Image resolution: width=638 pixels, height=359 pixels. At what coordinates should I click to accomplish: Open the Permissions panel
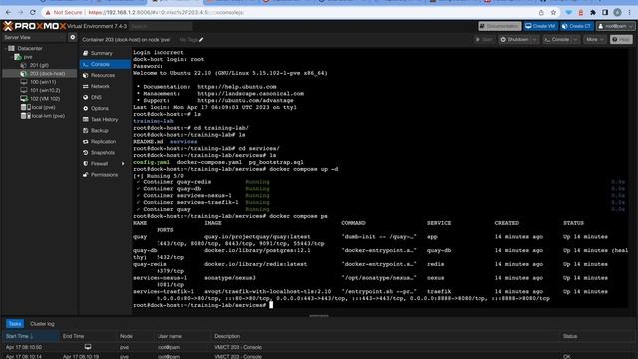(x=105, y=174)
